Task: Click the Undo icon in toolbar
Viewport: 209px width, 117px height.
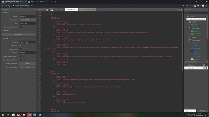Action: pyautogui.click(x=52, y=10)
